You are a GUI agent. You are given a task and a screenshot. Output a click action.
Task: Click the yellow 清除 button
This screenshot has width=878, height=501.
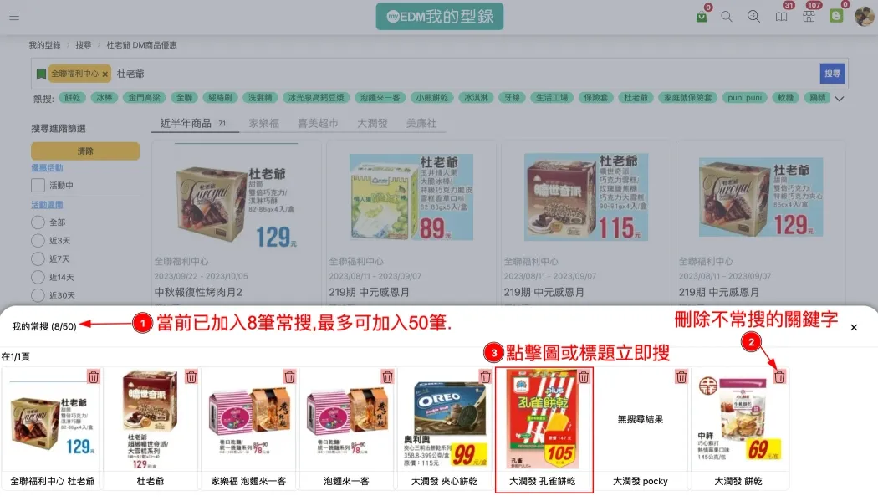(85, 151)
